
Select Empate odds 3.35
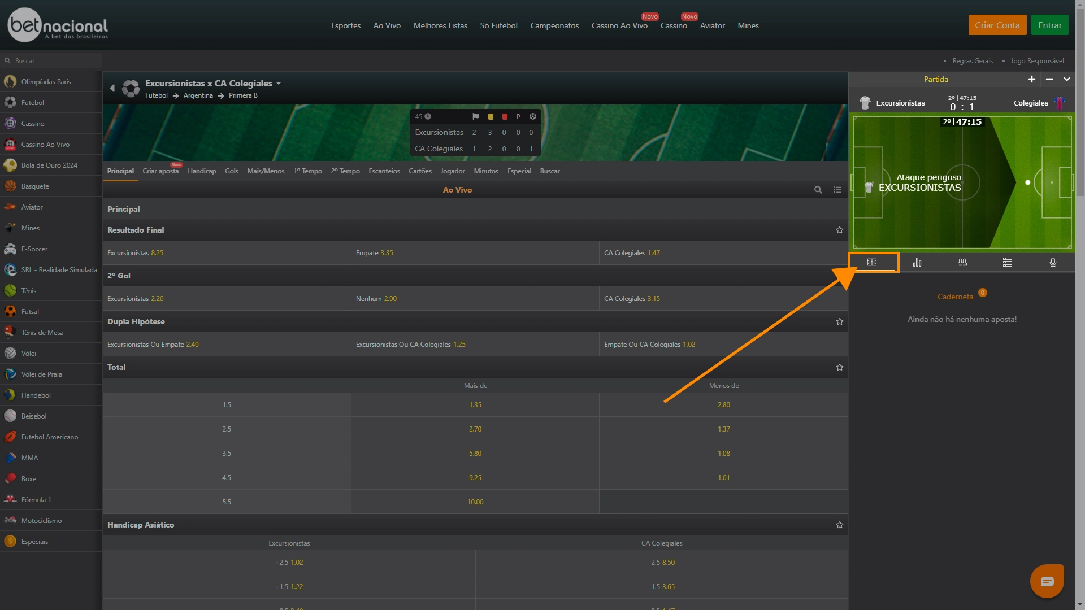[x=475, y=253]
